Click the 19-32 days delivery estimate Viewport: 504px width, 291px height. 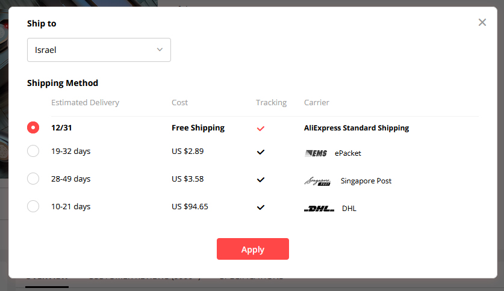click(x=71, y=152)
